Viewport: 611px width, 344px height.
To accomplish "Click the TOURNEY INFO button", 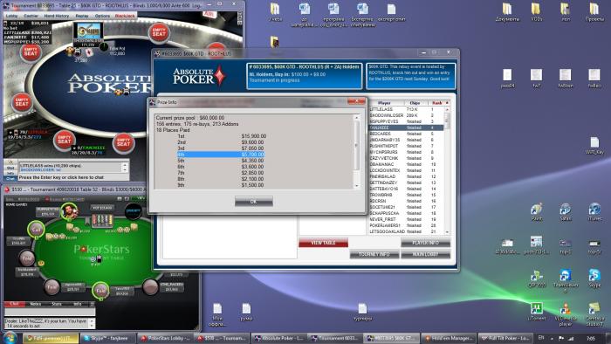I will tap(374, 254).
